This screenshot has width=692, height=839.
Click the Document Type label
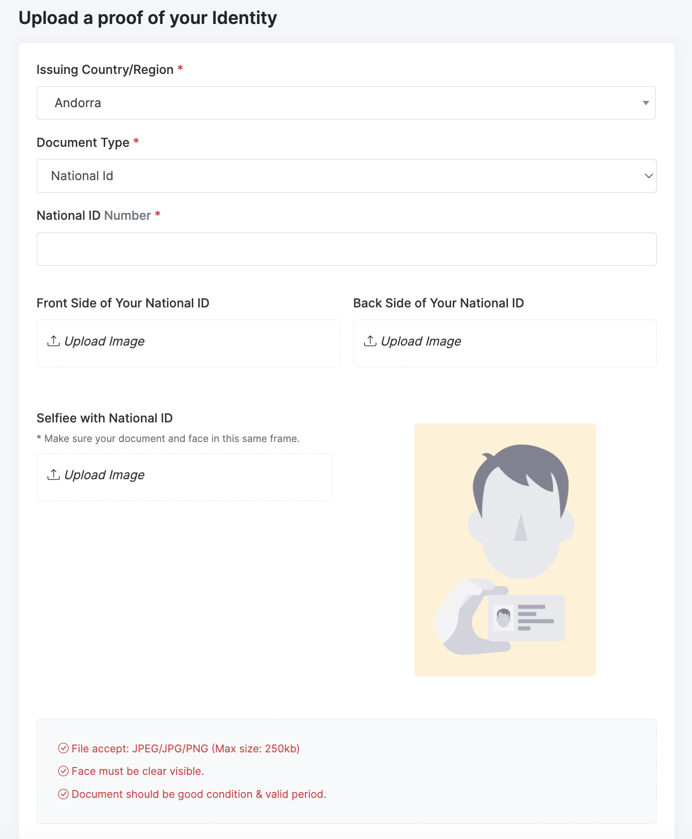pos(83,142)
